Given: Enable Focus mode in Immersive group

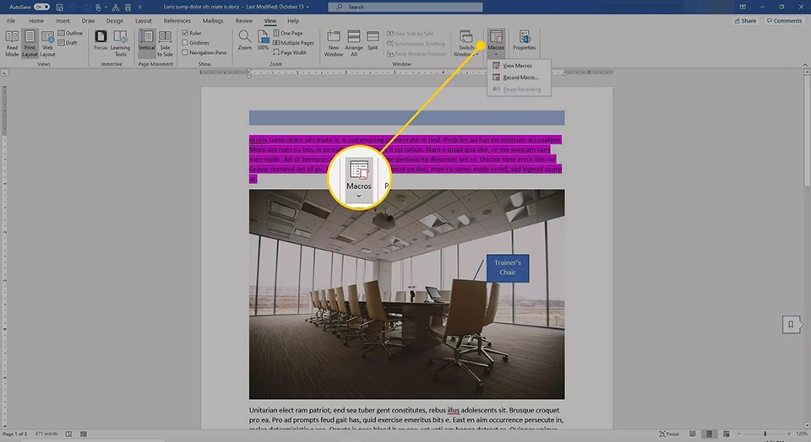Looking at the screenshot, I should click(101, 40).
